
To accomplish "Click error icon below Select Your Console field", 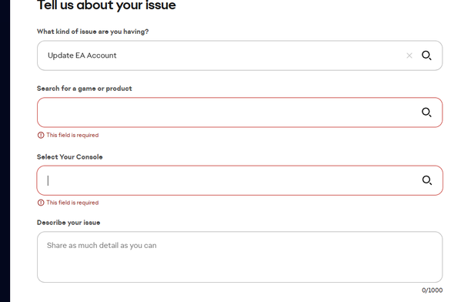I will (41, 203).
